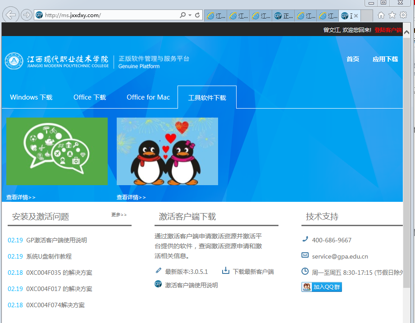Click the QQ penguins thumbnail image
The width and height of the screenshot is (415, 323).
coord(167,151)
